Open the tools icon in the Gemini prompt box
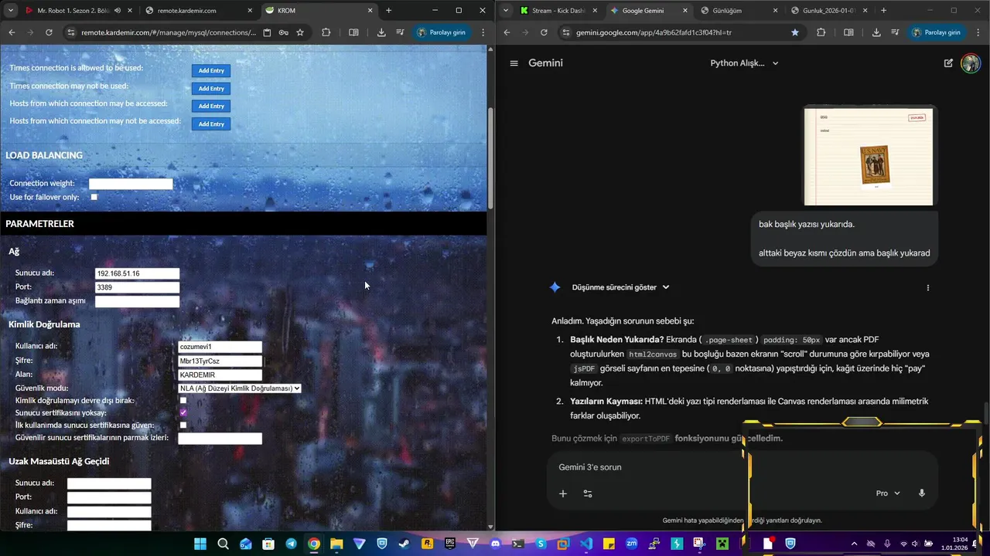This screenshot has width=990, height=556. pos(588,493)
